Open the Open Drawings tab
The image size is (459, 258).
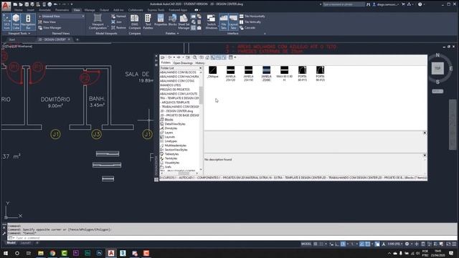(x=183, y=63)
